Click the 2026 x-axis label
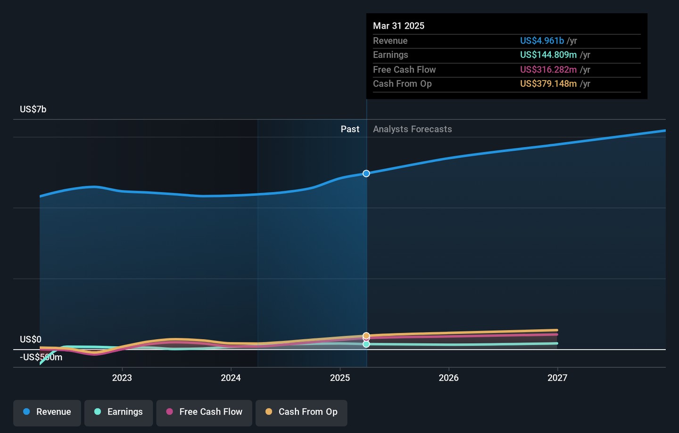The image size is (679, 433). point(448,378)
